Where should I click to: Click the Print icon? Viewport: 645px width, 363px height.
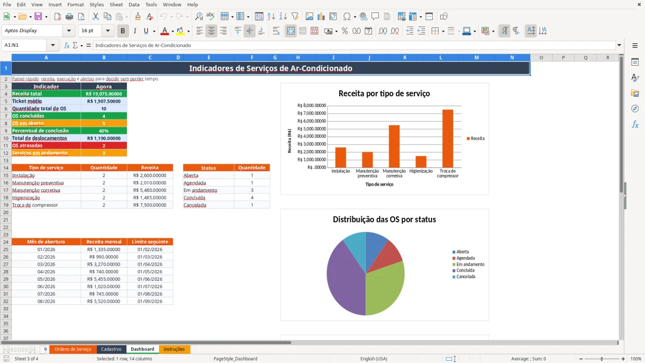69,17
